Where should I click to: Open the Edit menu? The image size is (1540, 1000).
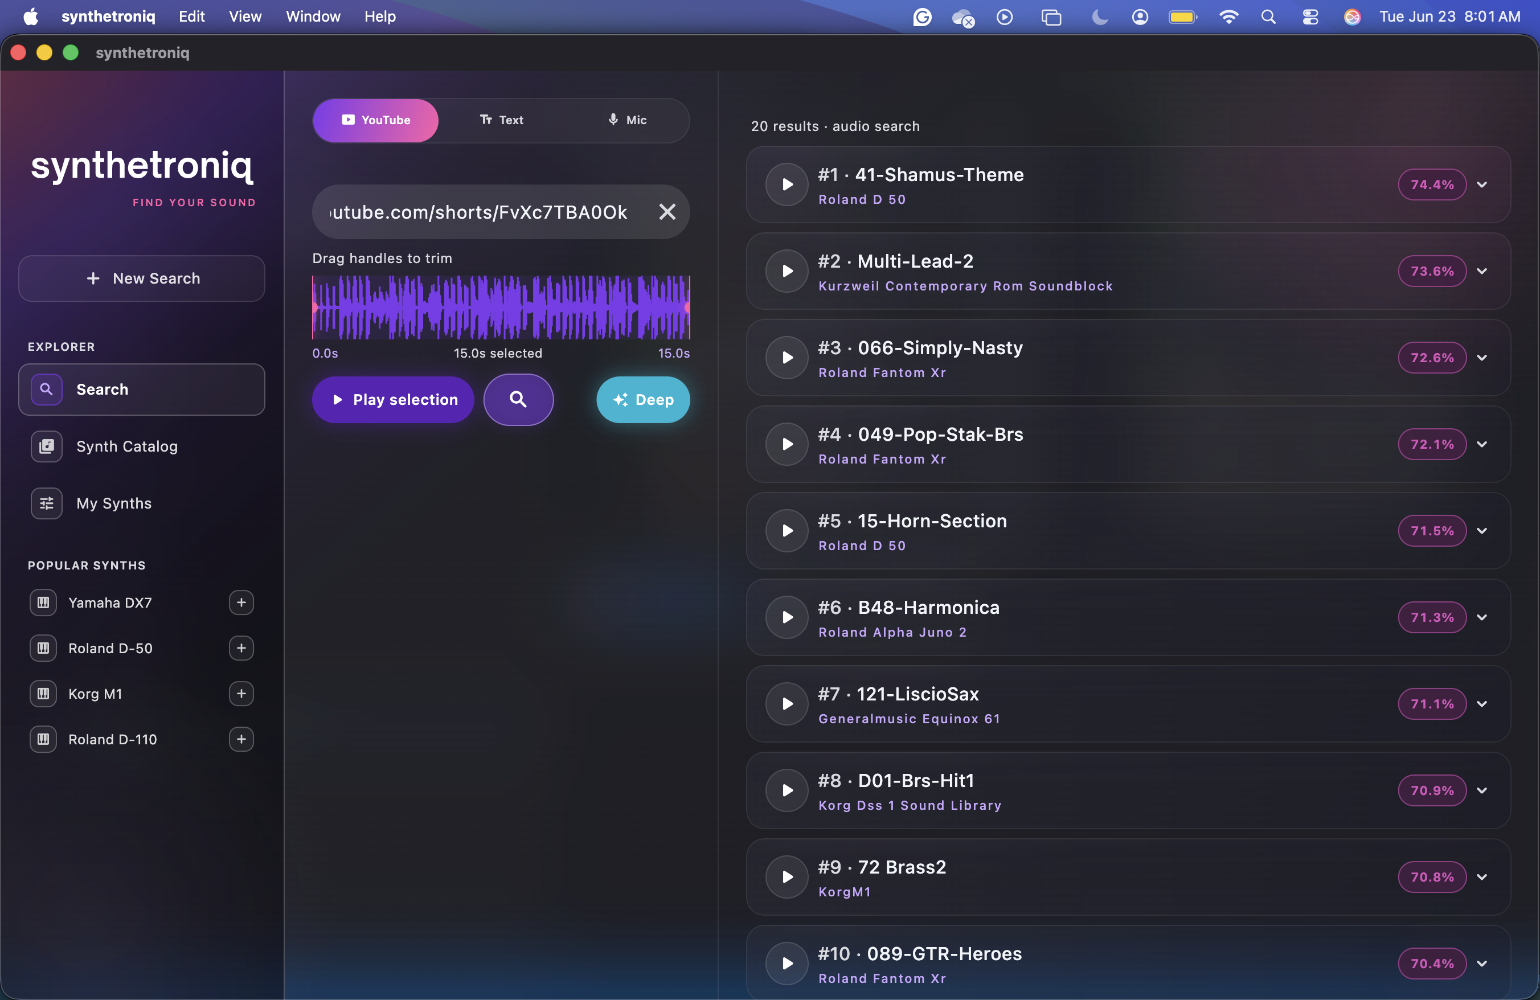(191, 17)
